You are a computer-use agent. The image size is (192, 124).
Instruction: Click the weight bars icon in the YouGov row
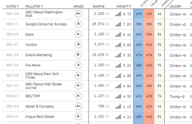[118, 45]
